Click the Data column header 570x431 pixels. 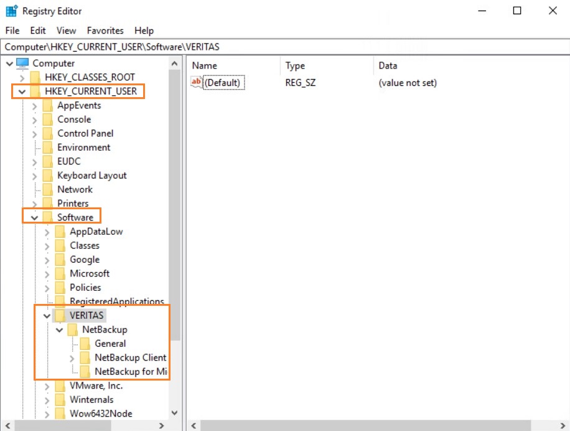[472, 66]
